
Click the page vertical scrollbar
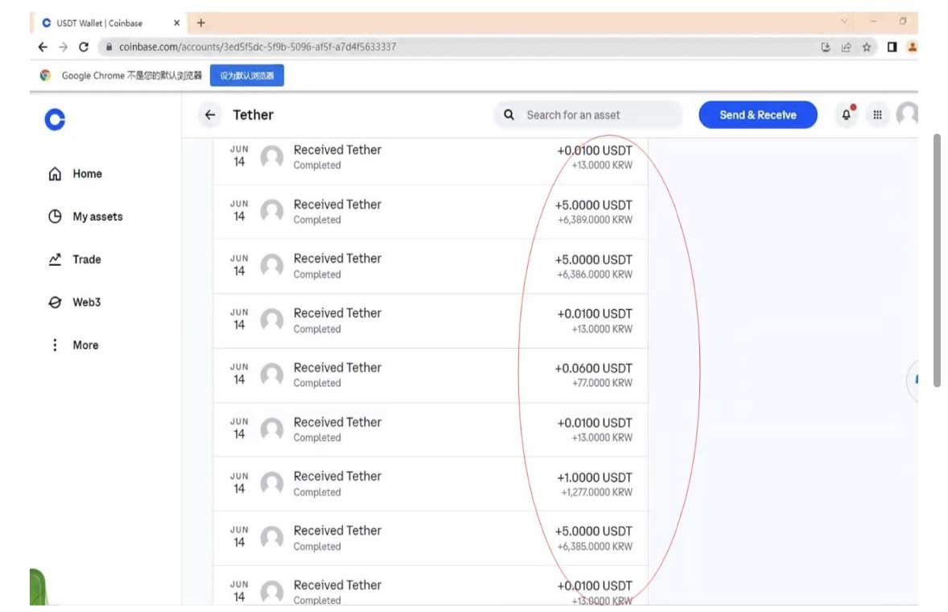[937, 260]
